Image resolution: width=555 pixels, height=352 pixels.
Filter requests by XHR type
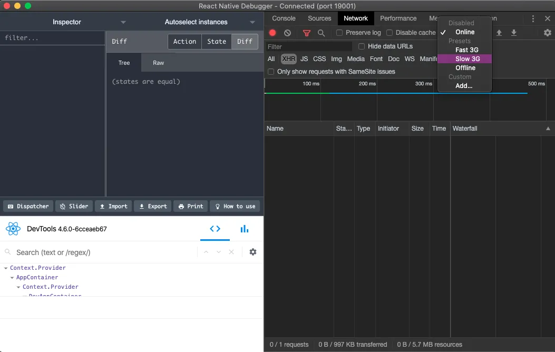pyautogui.click(x=288, y=59)
